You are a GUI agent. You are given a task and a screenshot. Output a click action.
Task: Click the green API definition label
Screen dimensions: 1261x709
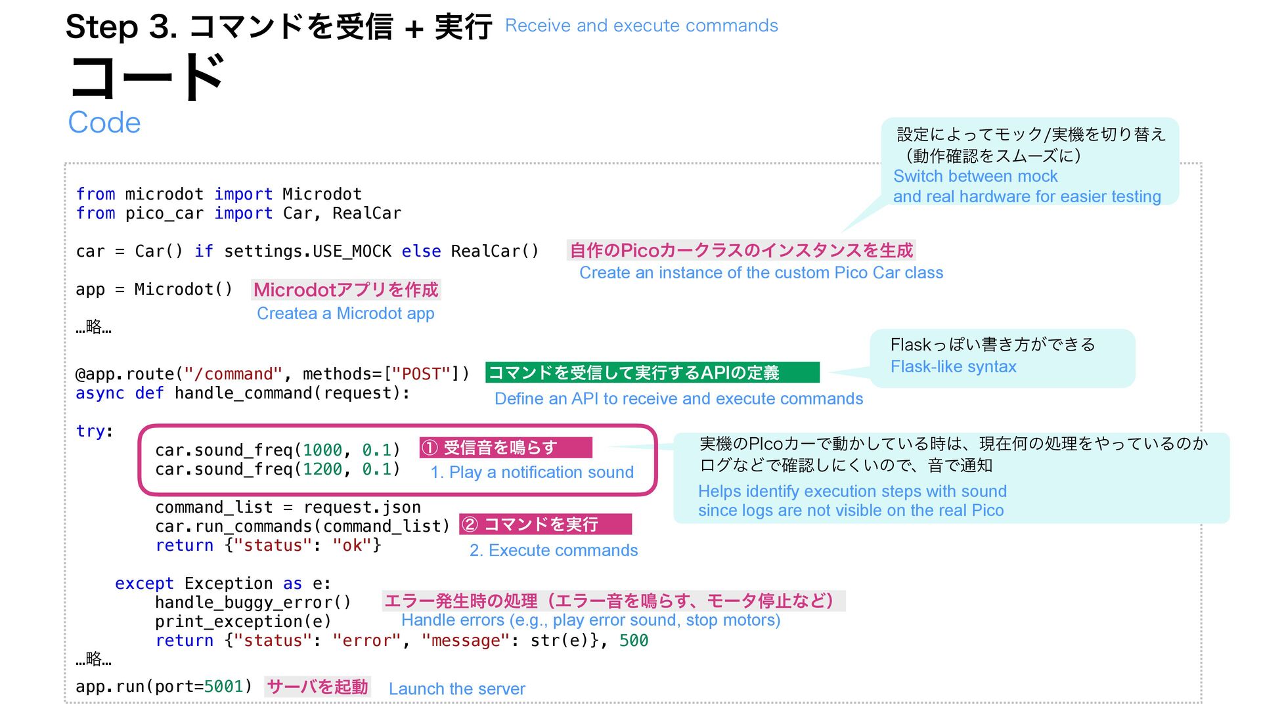point(652,373)
